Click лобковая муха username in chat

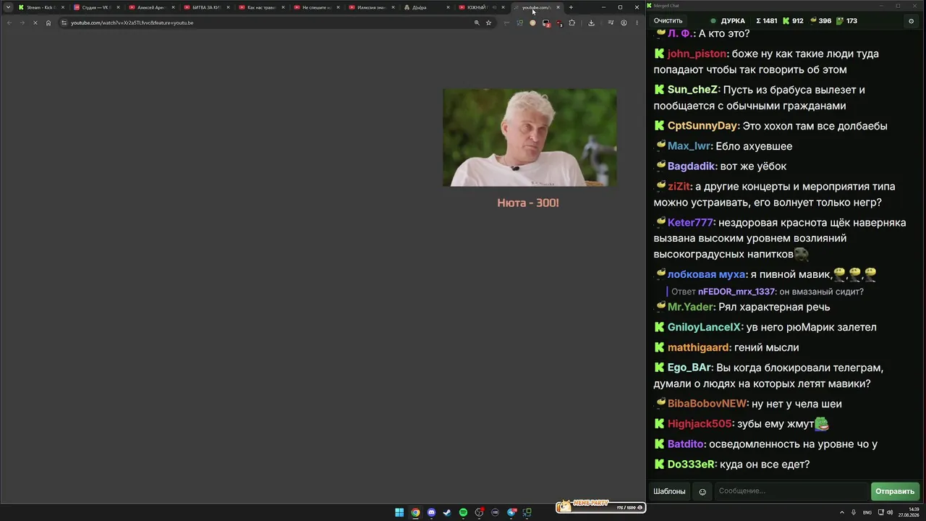(706, 274)
